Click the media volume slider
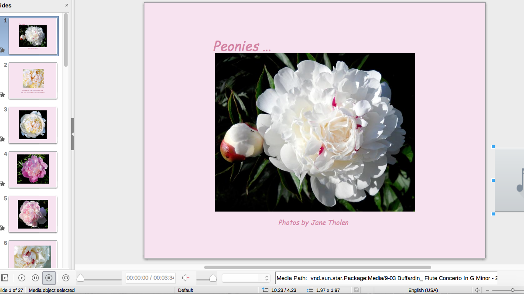The width and height of the screenshot is (524, 294). coord(207,278)
